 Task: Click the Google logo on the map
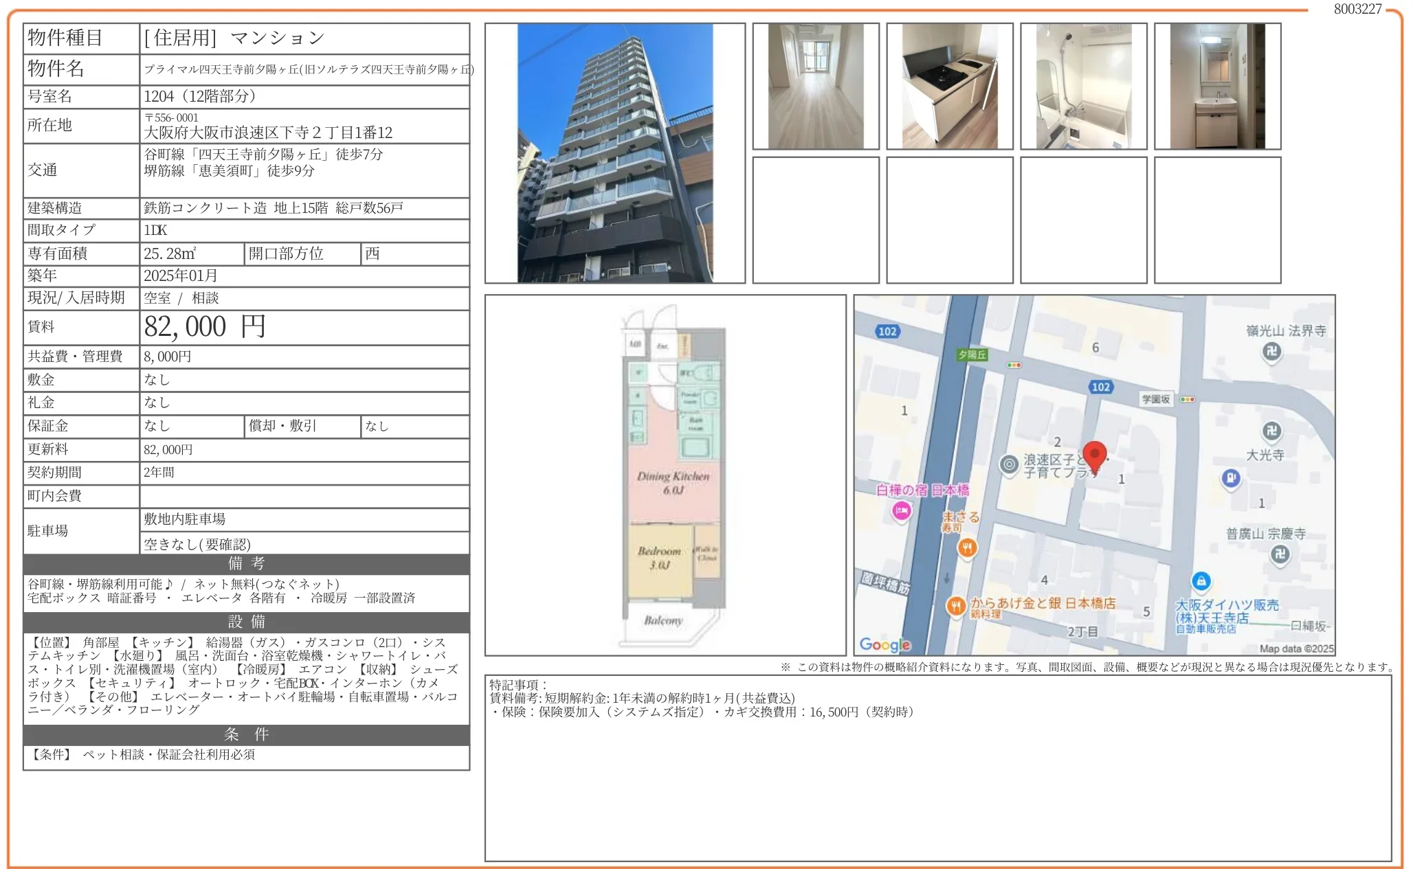[x=884, y=644]
